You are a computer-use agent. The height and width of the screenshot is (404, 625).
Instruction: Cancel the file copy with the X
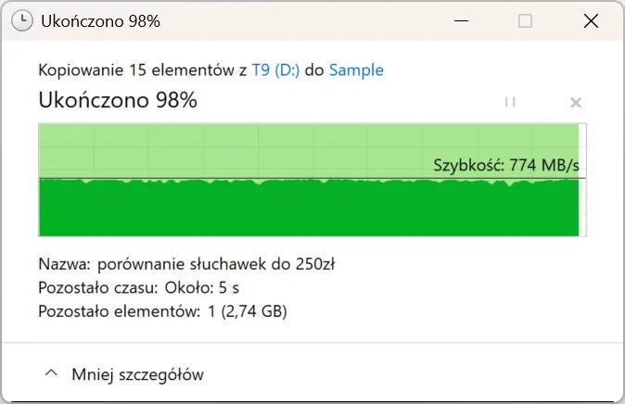point(575,102)
